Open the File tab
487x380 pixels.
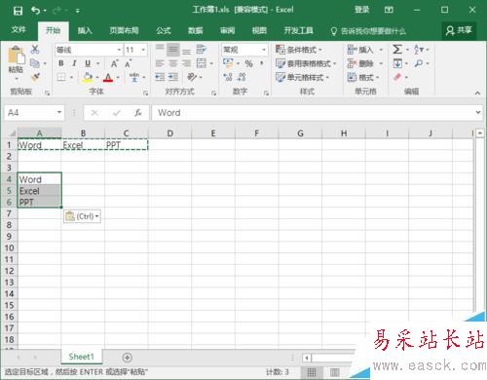coord(19,30)
